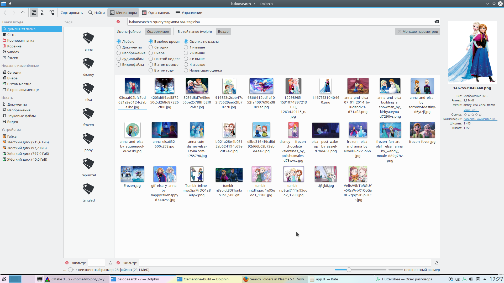
Task: Open the Сортировать dropdown menu
Action: click(71, 13)
